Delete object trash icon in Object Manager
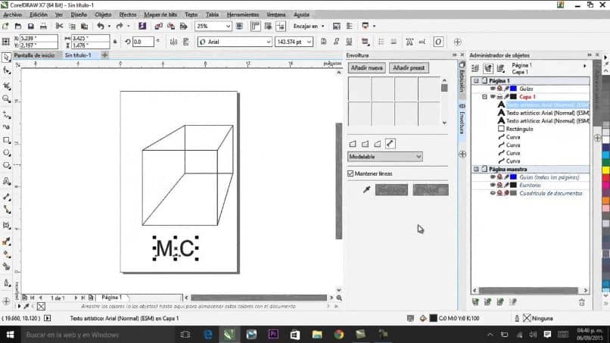Viewport: 610px width, 343px height. coord(581,302)
